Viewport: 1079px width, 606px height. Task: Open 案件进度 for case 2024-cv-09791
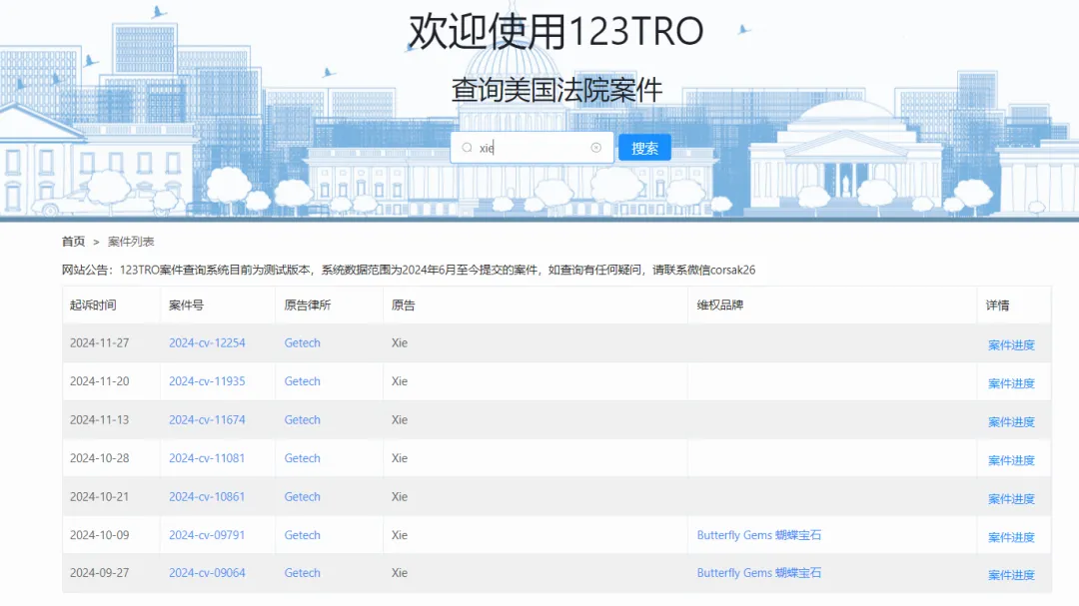coord(1011,537)
